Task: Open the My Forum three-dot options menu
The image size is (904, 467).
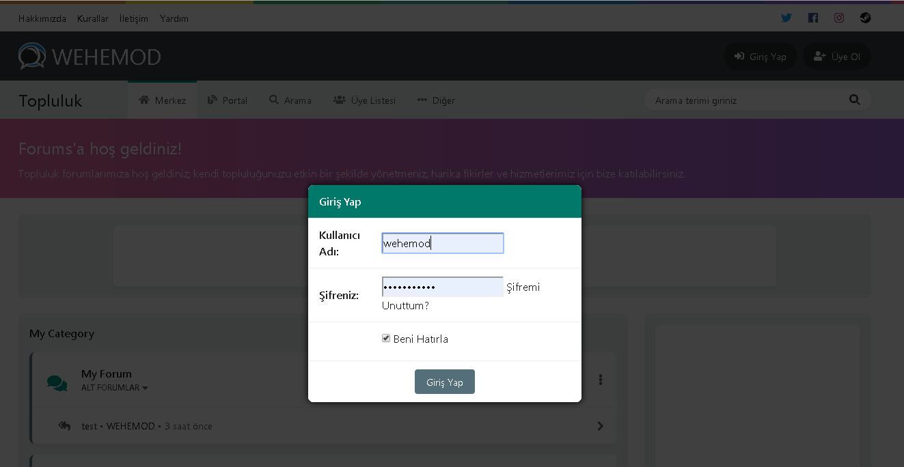Action: coord(601,380)
